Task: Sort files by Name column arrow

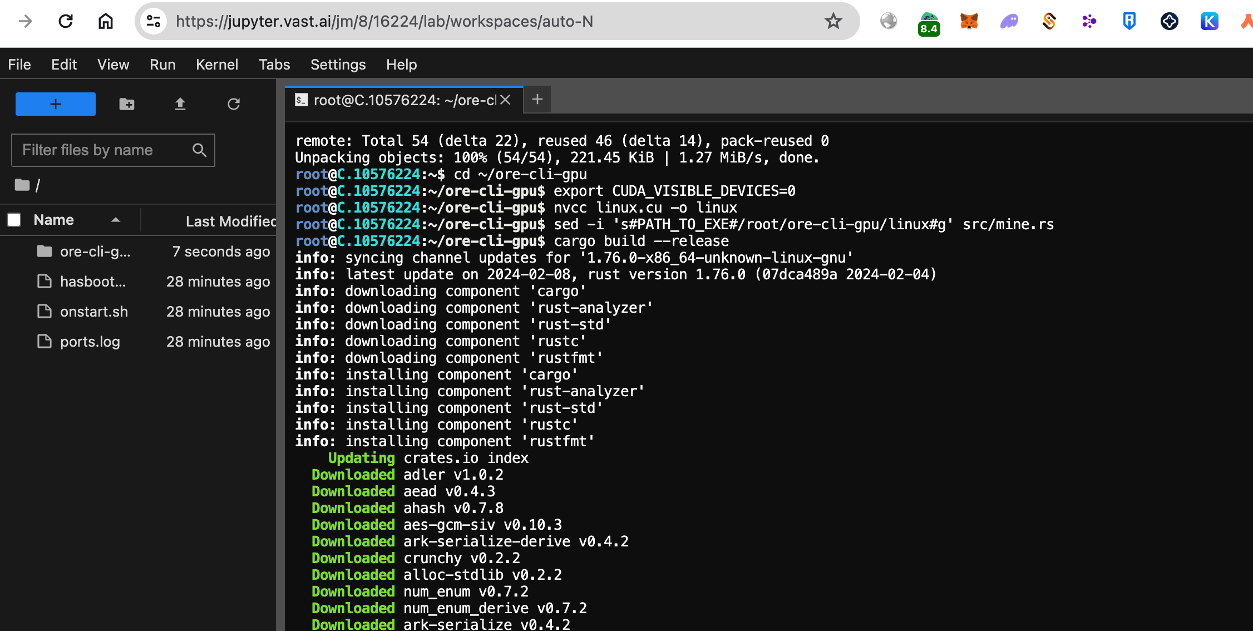Action: [115, 220]
